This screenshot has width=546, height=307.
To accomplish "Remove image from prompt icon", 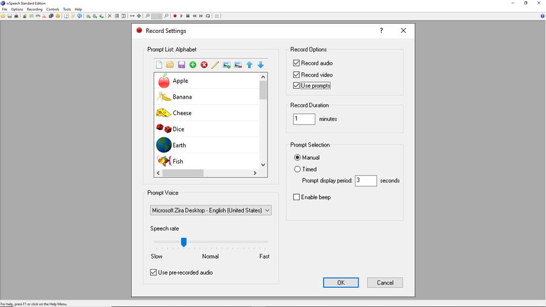I will [x=238, y=65].
